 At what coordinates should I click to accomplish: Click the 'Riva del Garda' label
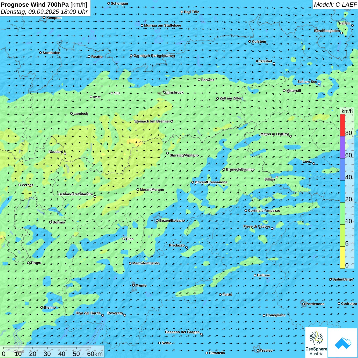[88, 313]
